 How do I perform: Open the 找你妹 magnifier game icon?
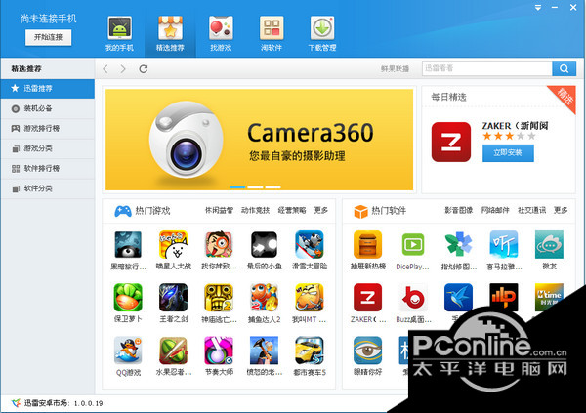coord(219,245)
